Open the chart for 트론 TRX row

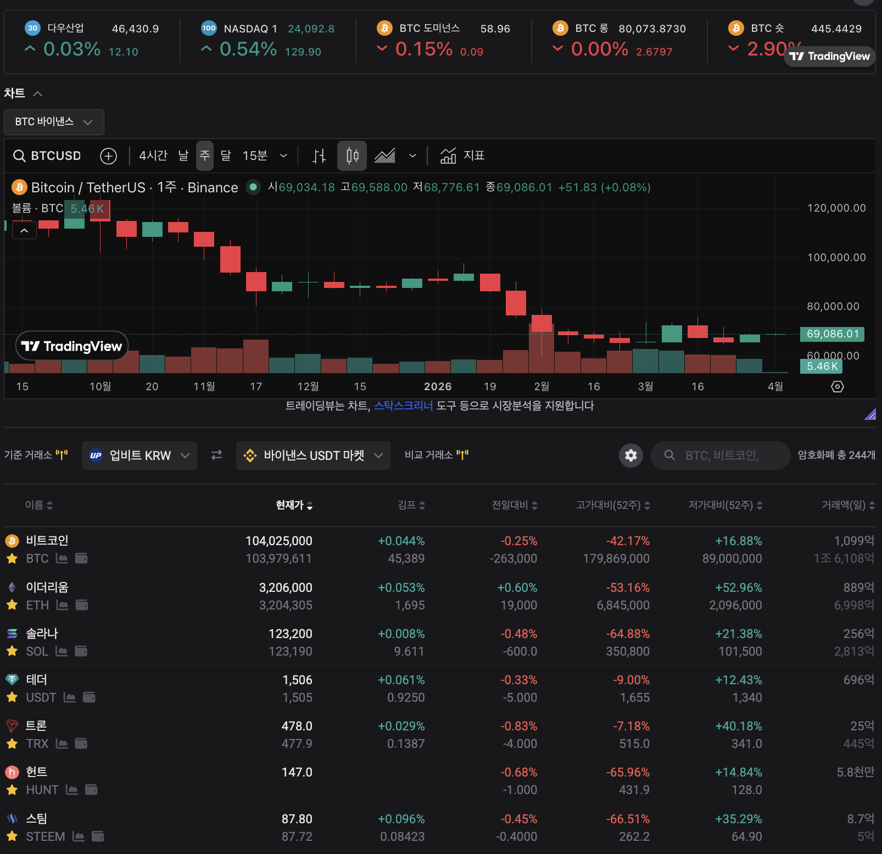point(62,744)
